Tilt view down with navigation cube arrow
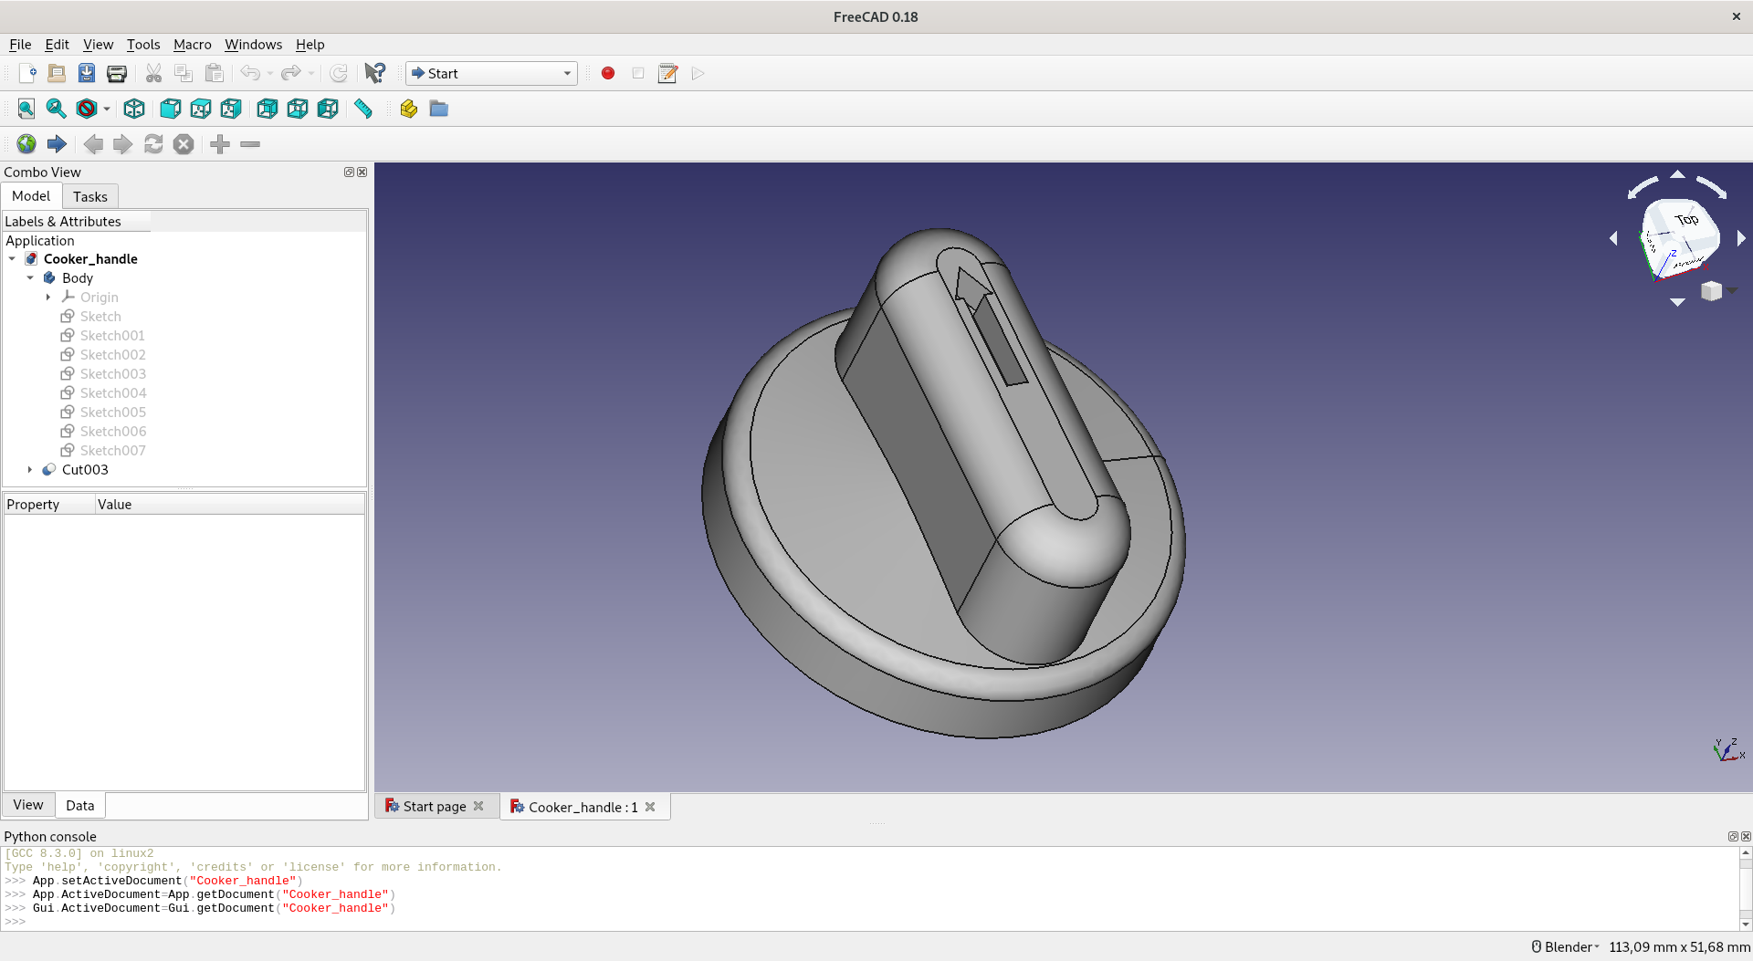1753x961 pixels. (x=1677, y=302)
